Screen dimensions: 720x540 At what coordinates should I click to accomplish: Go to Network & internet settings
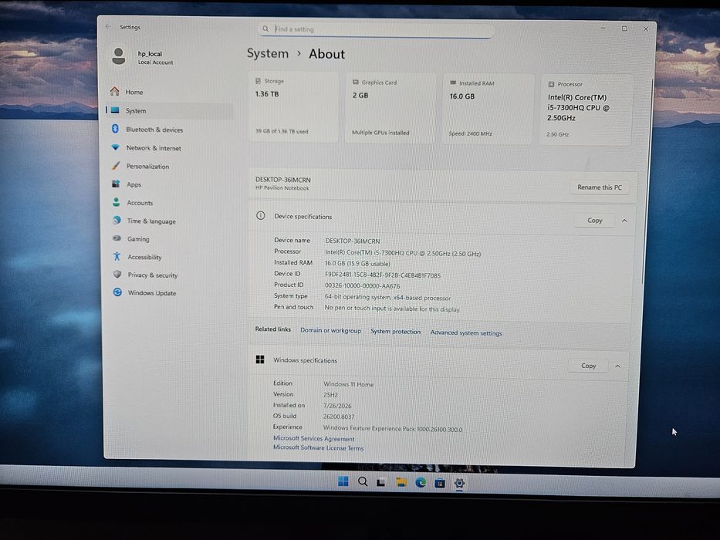tap(169, 148)
